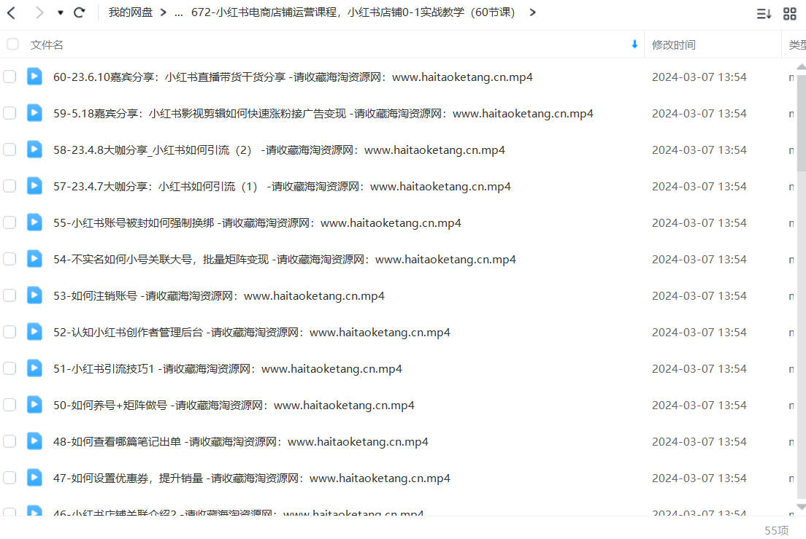Click video icon of 47-如何设置优惠券

pos(34,478)
